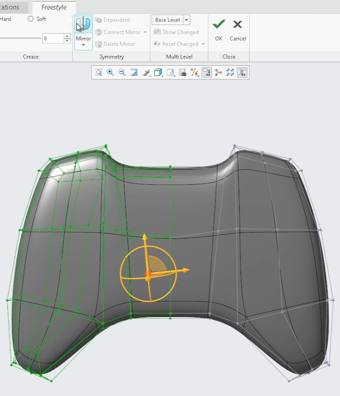Viewport: 340px width, 396px height.
Task: Toggle the annotation display eye icon
Action: point(207,73)
